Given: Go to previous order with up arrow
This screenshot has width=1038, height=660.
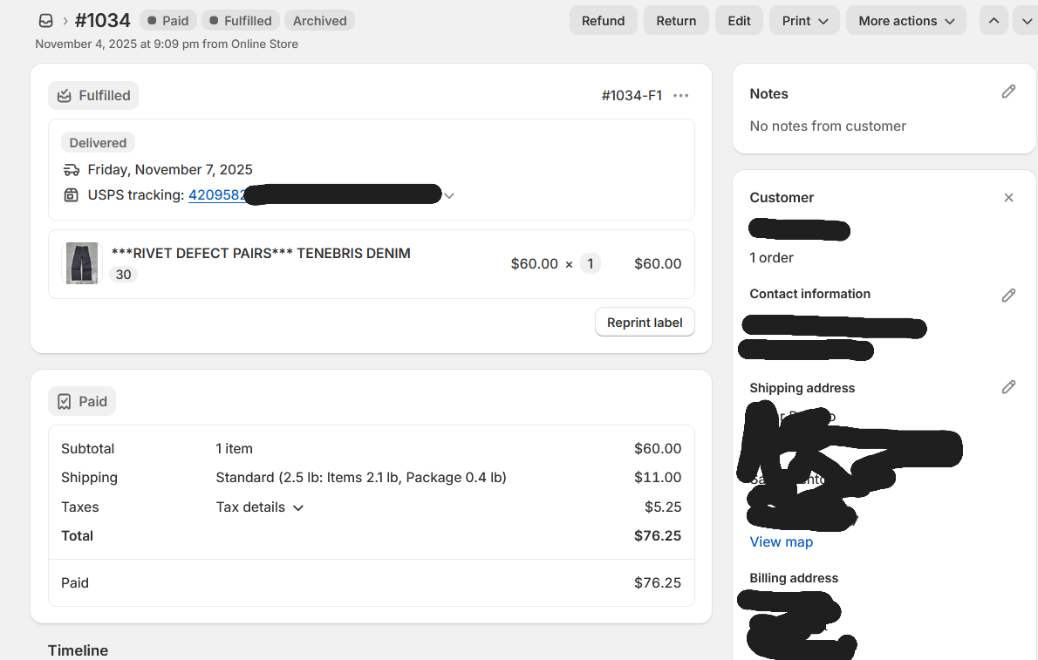Looking at the screenshot, I should coord(994,21).
